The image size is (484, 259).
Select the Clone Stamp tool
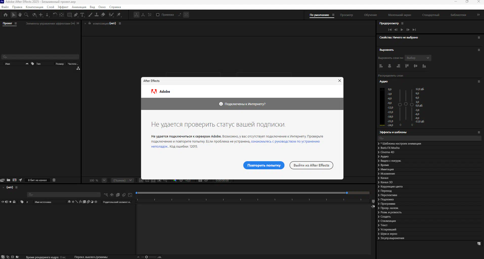[97, 15]
